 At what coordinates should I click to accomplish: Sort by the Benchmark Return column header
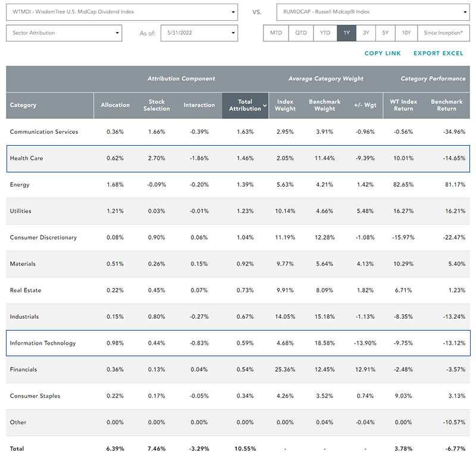click(x=447, y=105)
